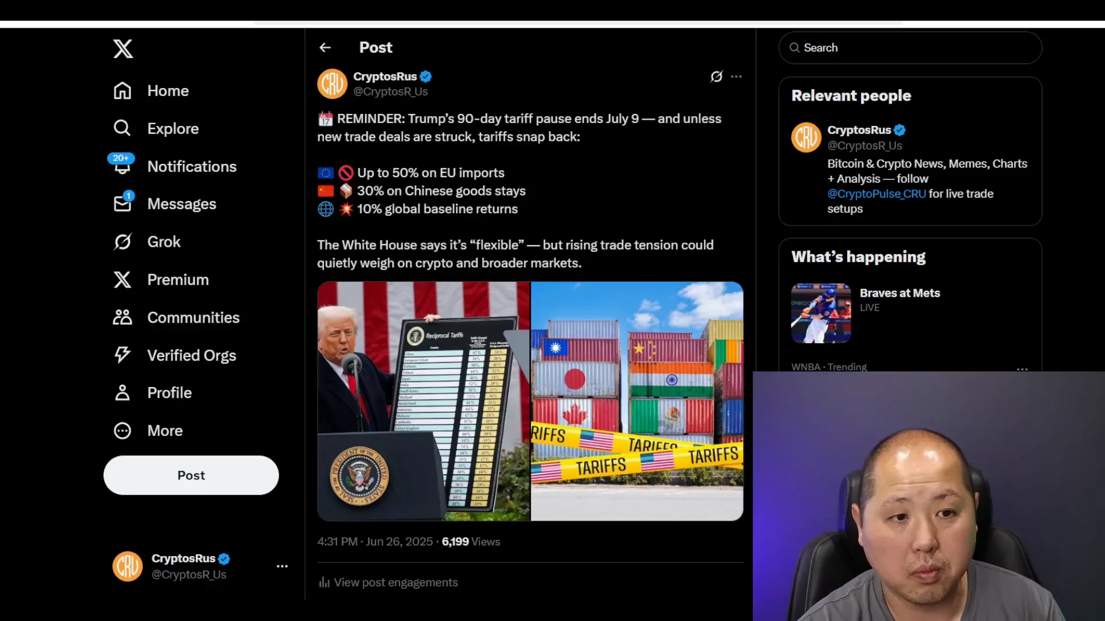Screen dimensions: 1105x621
Task: Open Grok from the sidebar
Action: tap(147, 241)
